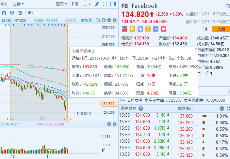Close the shaded range selection on chart
This screenshot has height=159, width=230.
coord(64,26)
